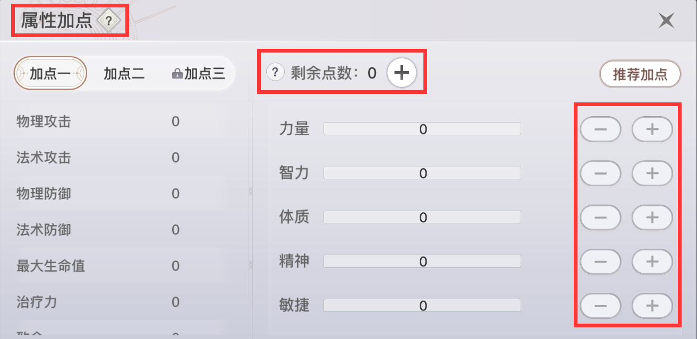Click the 推荐加点 button

pyautogui.click(x=640, y=74)
